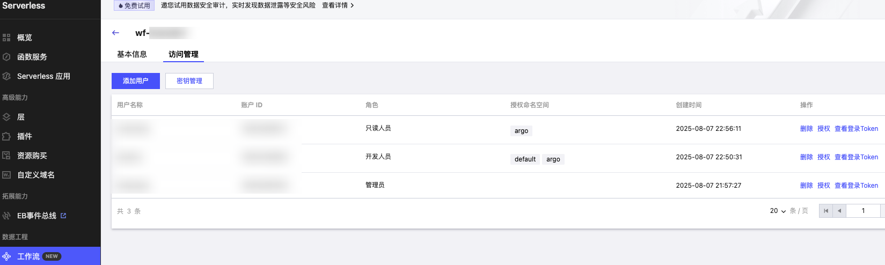Click the Layers (层) stack icon

coord(6,117)
